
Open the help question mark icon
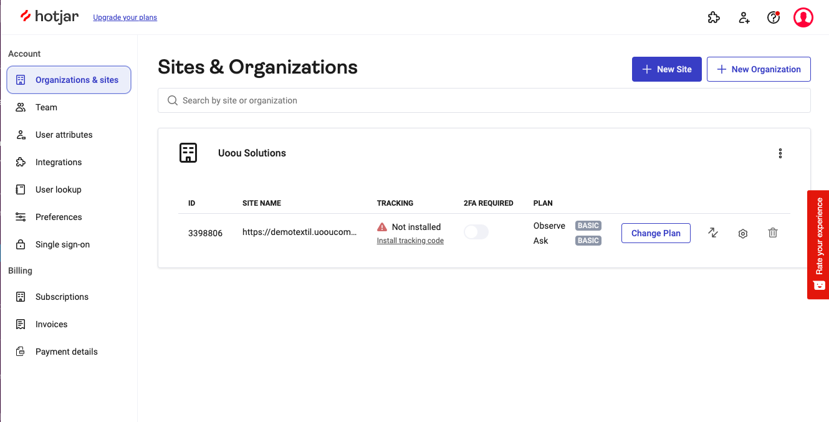(x=774, y=17)
